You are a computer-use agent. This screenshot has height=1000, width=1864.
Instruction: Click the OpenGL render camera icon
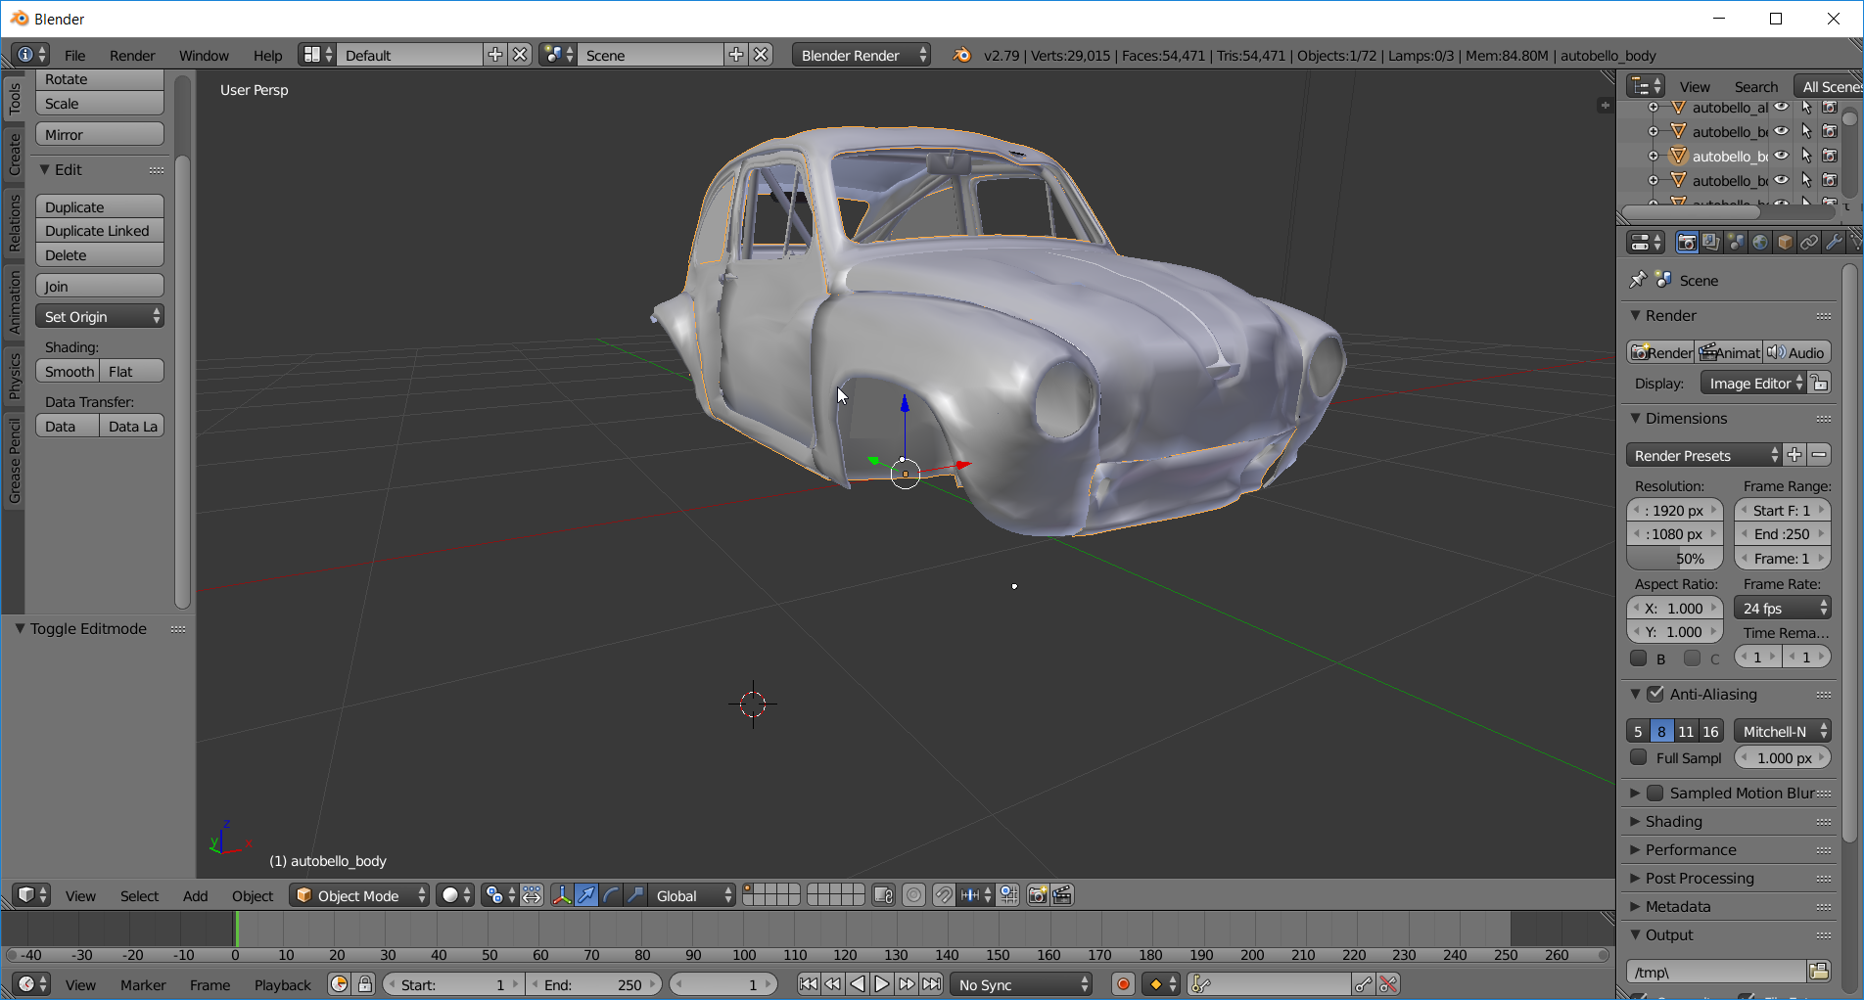pos(1038,895)
